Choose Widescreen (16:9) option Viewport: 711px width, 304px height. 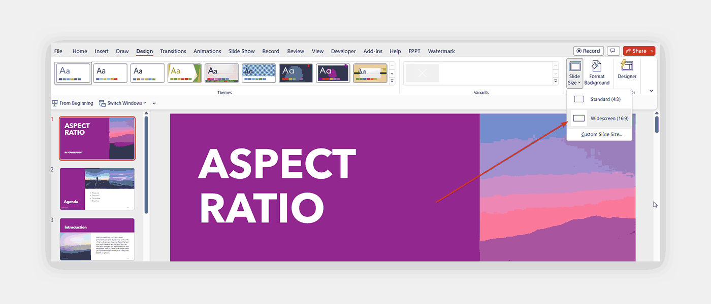click(x=599, y=119)
